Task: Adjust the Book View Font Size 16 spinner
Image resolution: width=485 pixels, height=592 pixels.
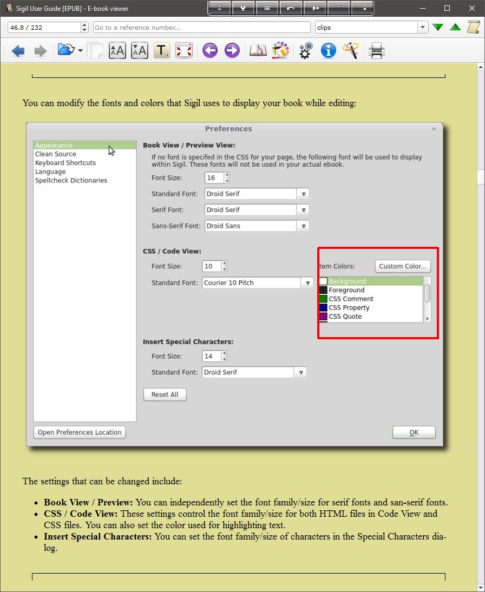Action: (227, 177)
